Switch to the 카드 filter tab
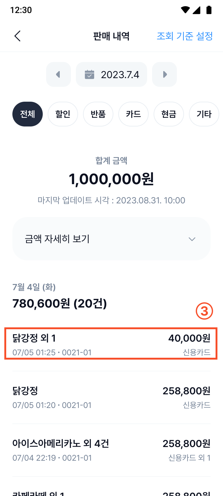The width and height of the screenshot is (223, 496). [x=133, y=114]
